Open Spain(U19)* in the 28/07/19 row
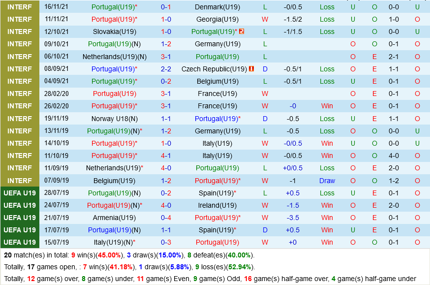 pos(217,193)
